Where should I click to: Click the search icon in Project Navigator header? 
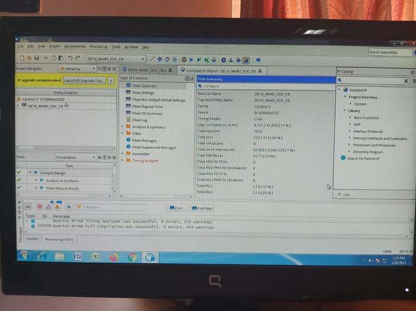click(99, 69)
